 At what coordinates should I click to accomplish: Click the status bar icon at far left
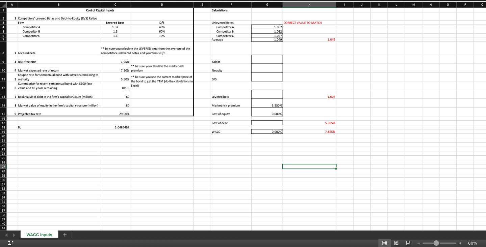click(10, 243)
